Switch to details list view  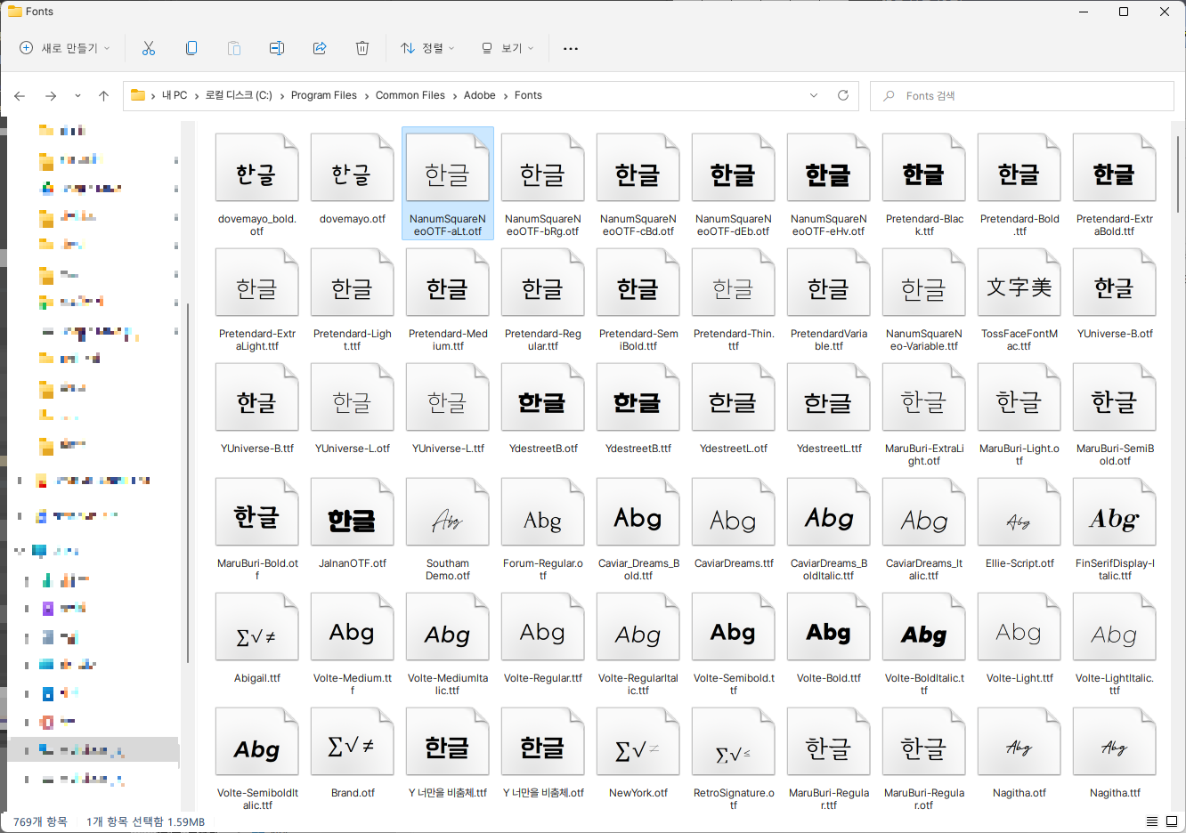coord(1152,821)
